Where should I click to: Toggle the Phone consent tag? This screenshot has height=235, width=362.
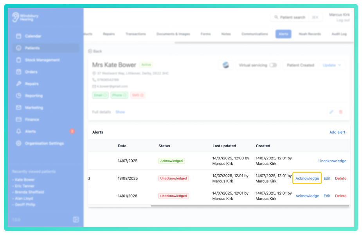click(x=119, y=95)
